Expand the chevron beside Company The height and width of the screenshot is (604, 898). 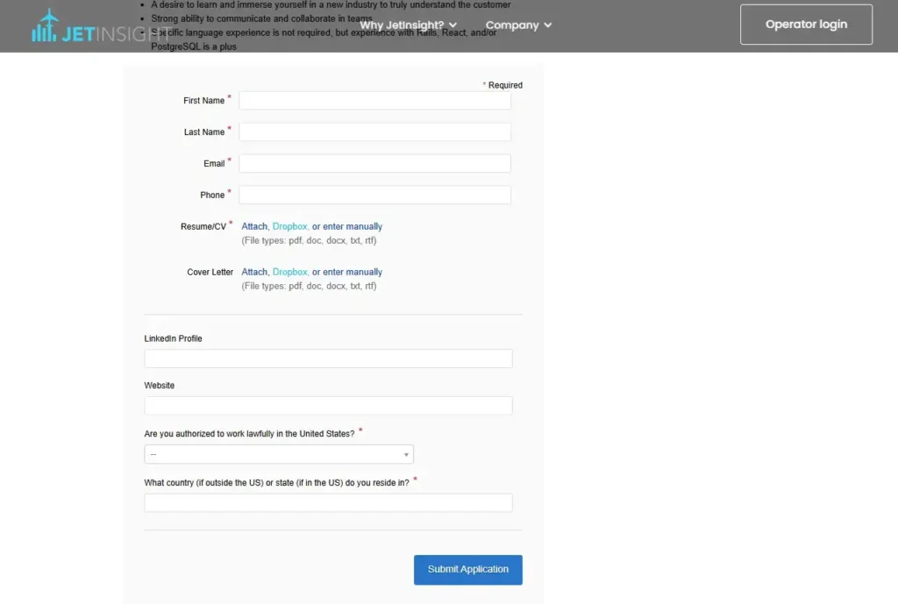point(547,25)
